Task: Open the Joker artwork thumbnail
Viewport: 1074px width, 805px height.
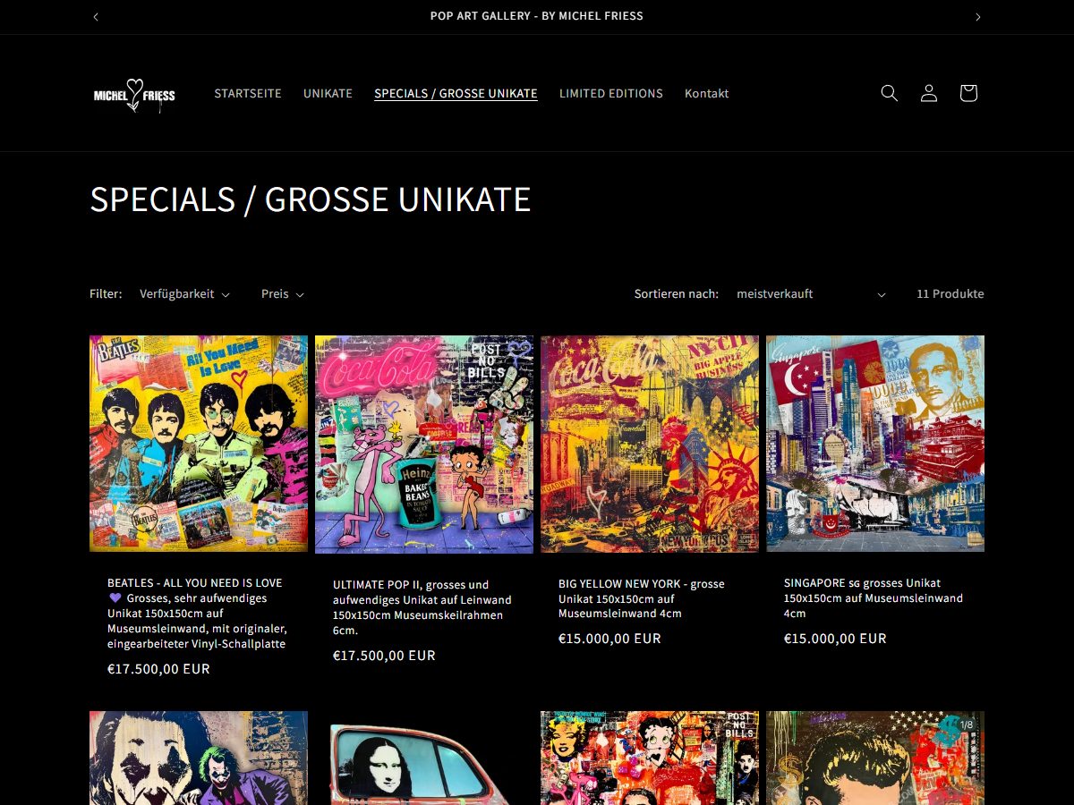Action: [x=199, y=758]
